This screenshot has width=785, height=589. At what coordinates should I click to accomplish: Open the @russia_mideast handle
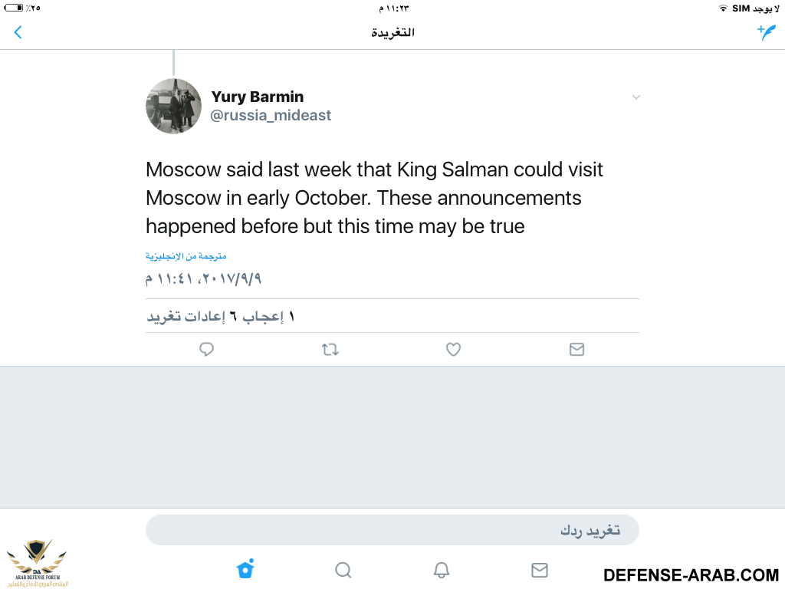[271, 115]
